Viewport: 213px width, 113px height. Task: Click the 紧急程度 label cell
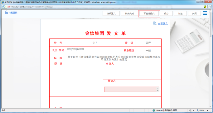click(129, 50)
